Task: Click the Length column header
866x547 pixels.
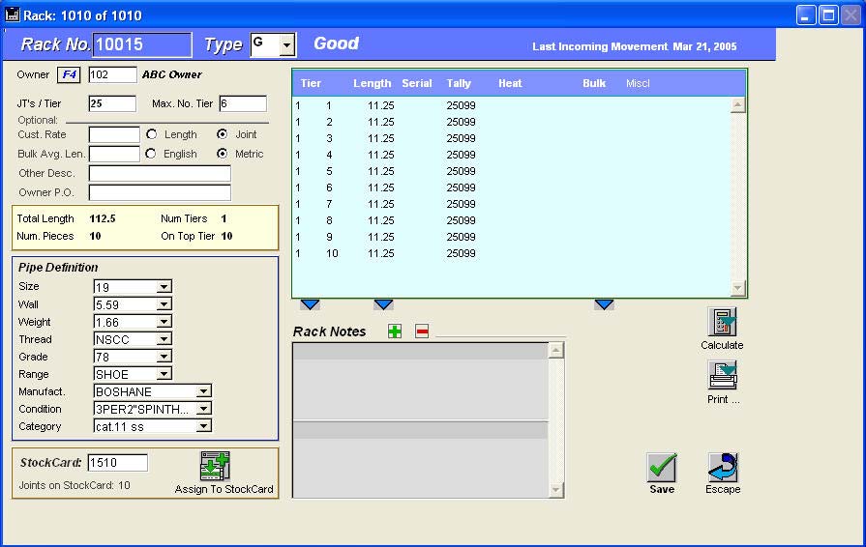Action: (x=373, y=83)
